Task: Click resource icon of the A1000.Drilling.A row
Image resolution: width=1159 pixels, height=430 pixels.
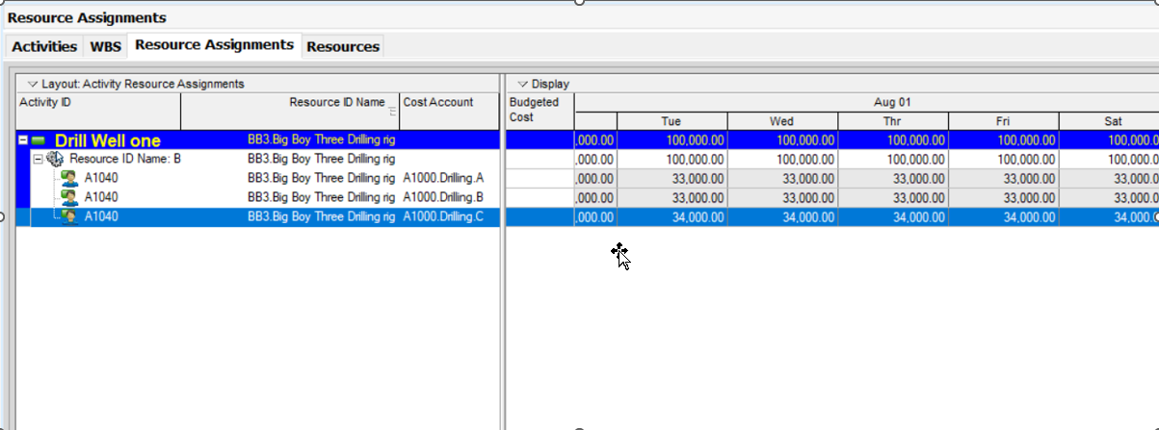Action: (69, 179)
